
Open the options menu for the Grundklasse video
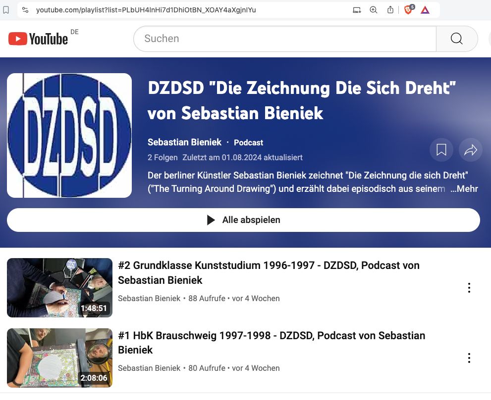point(469,287)
